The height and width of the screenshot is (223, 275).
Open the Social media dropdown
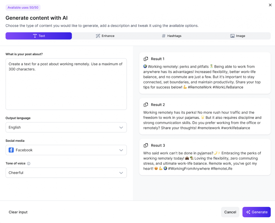(x=121, y=150)
